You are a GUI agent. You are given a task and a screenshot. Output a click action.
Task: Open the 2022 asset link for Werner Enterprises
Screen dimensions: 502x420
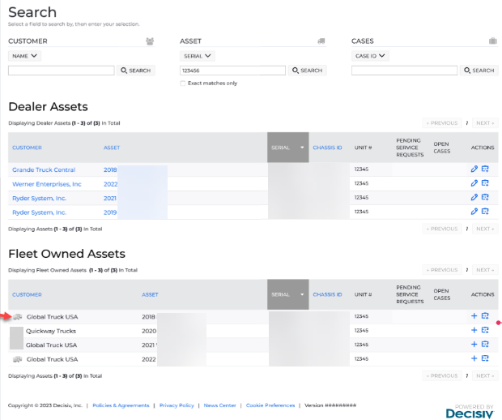pyautogui.click(x=110, y=184)
